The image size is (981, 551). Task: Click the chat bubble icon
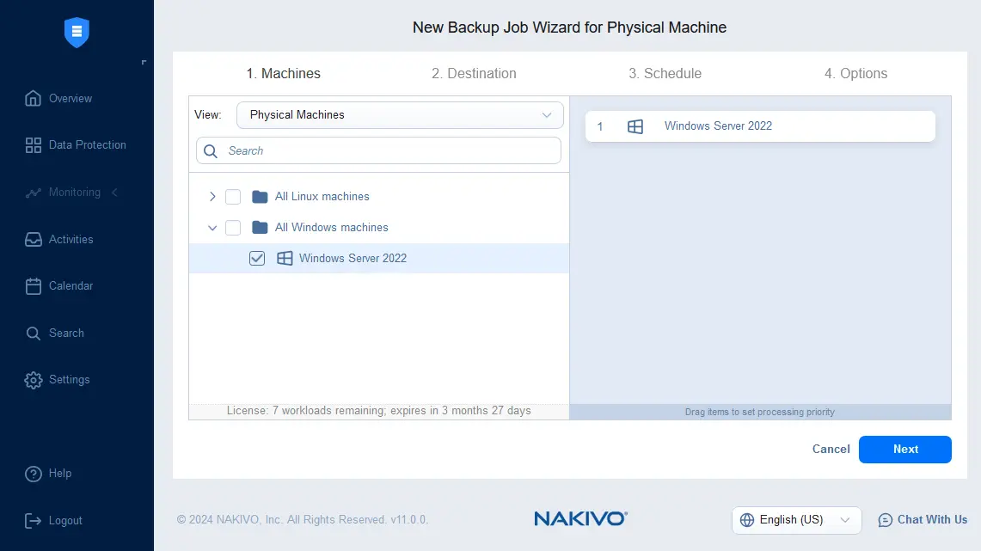pyautogui.click(x=886, y=520)
